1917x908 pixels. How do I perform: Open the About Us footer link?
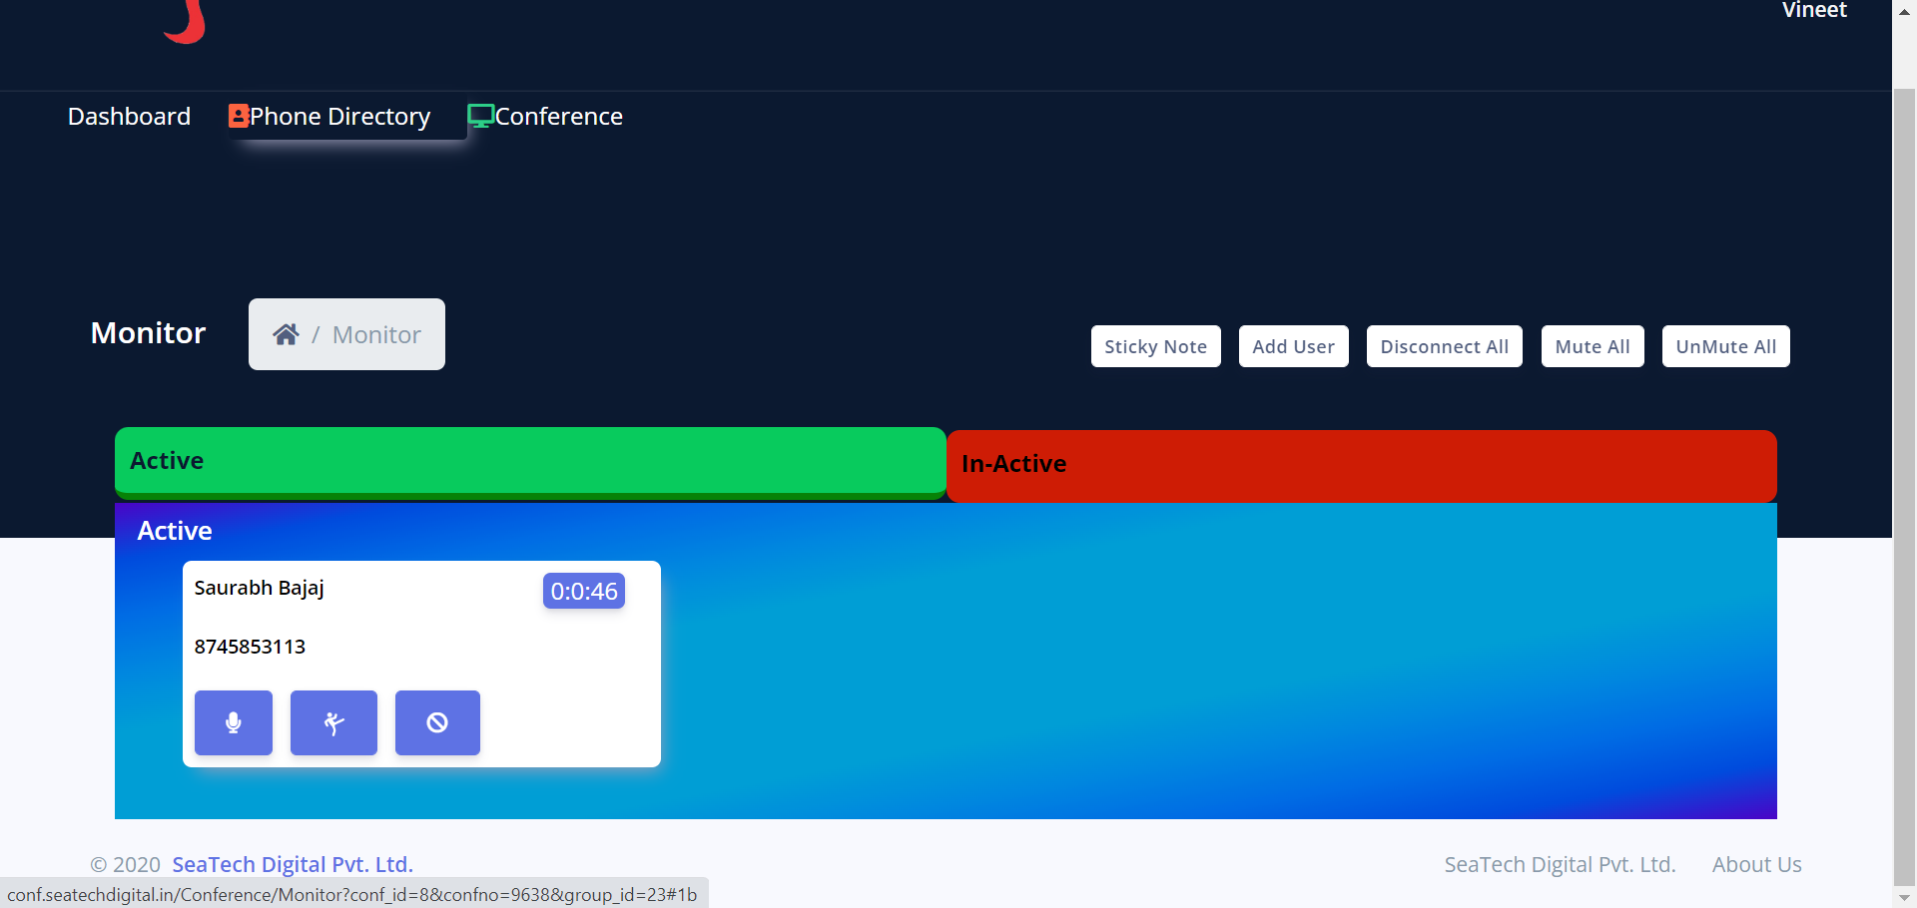coord(1756,864)
